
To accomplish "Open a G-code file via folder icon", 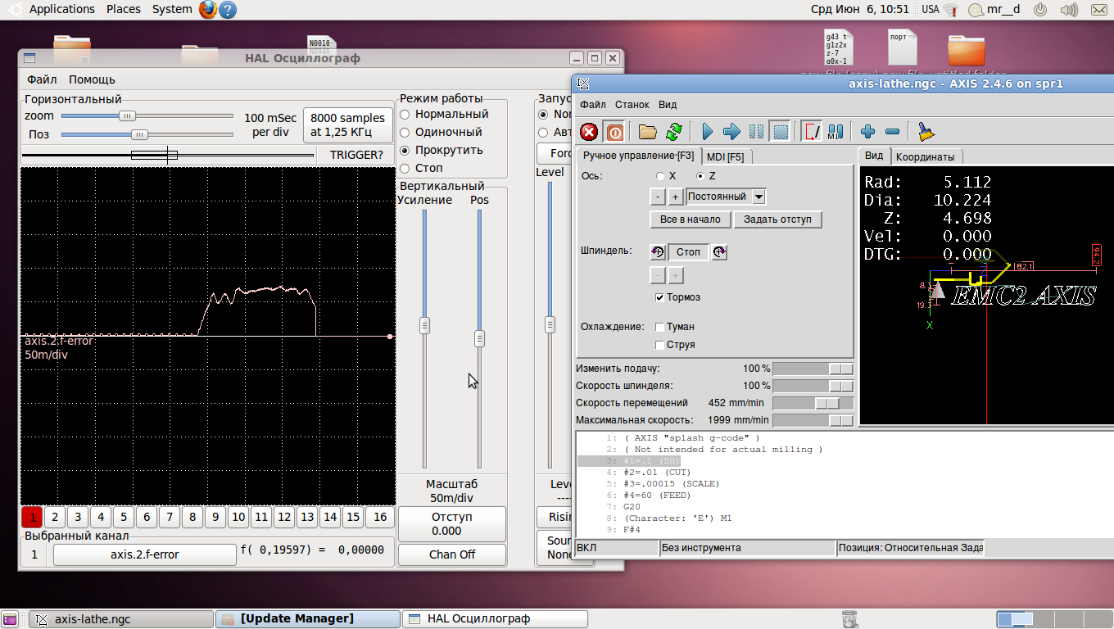I will point(648,132).
